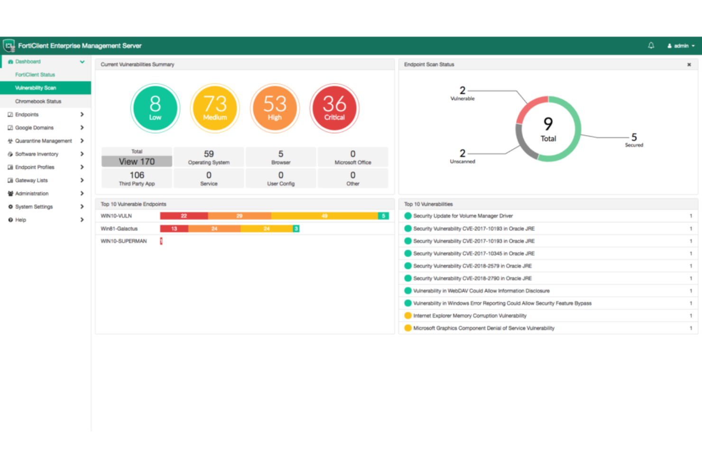
Task: Click the Endpoint Profiles icon
Action: coord(10,167)
